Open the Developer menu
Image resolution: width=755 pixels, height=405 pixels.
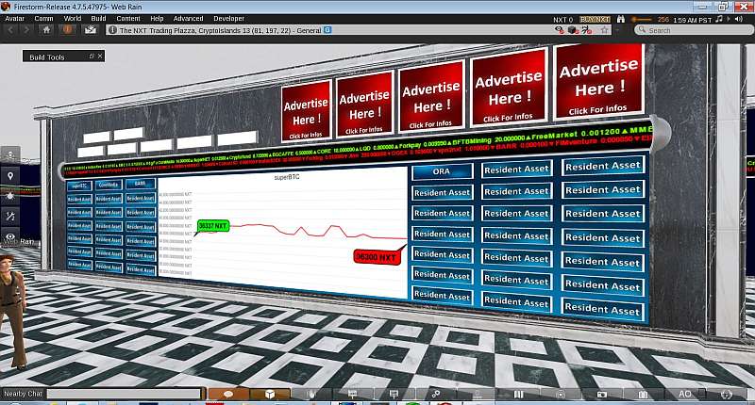(228, 19)
